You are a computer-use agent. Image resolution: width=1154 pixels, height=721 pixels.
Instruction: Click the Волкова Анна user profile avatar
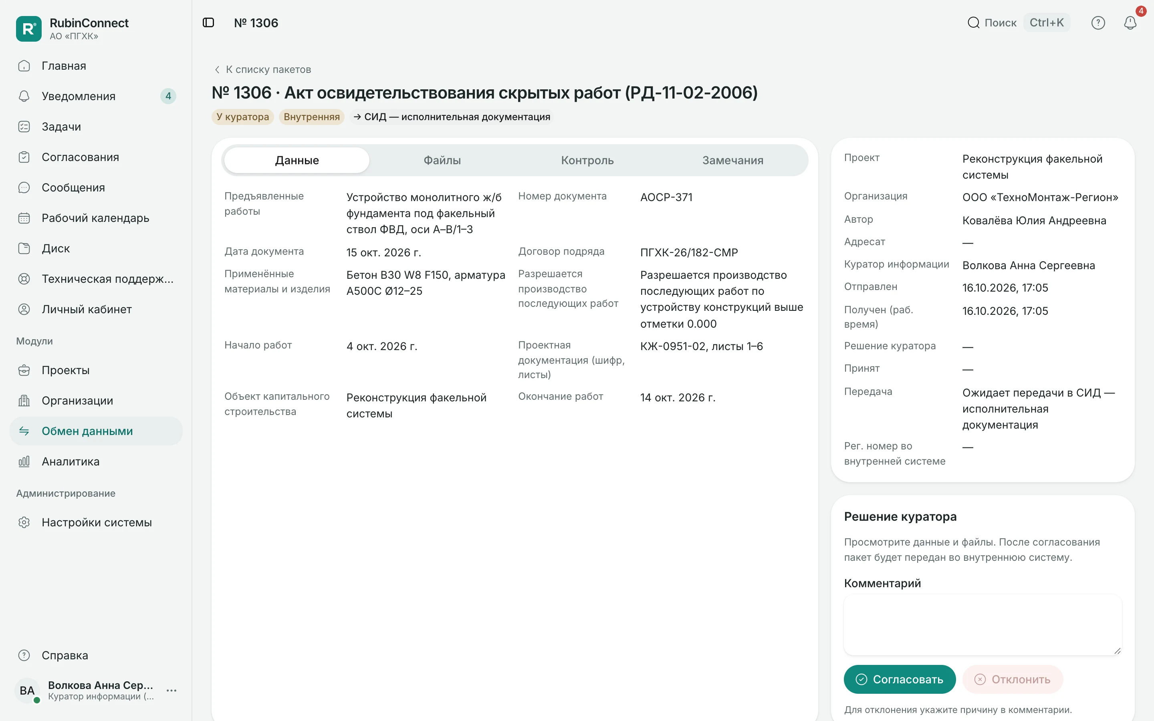[x=27, y=690]
